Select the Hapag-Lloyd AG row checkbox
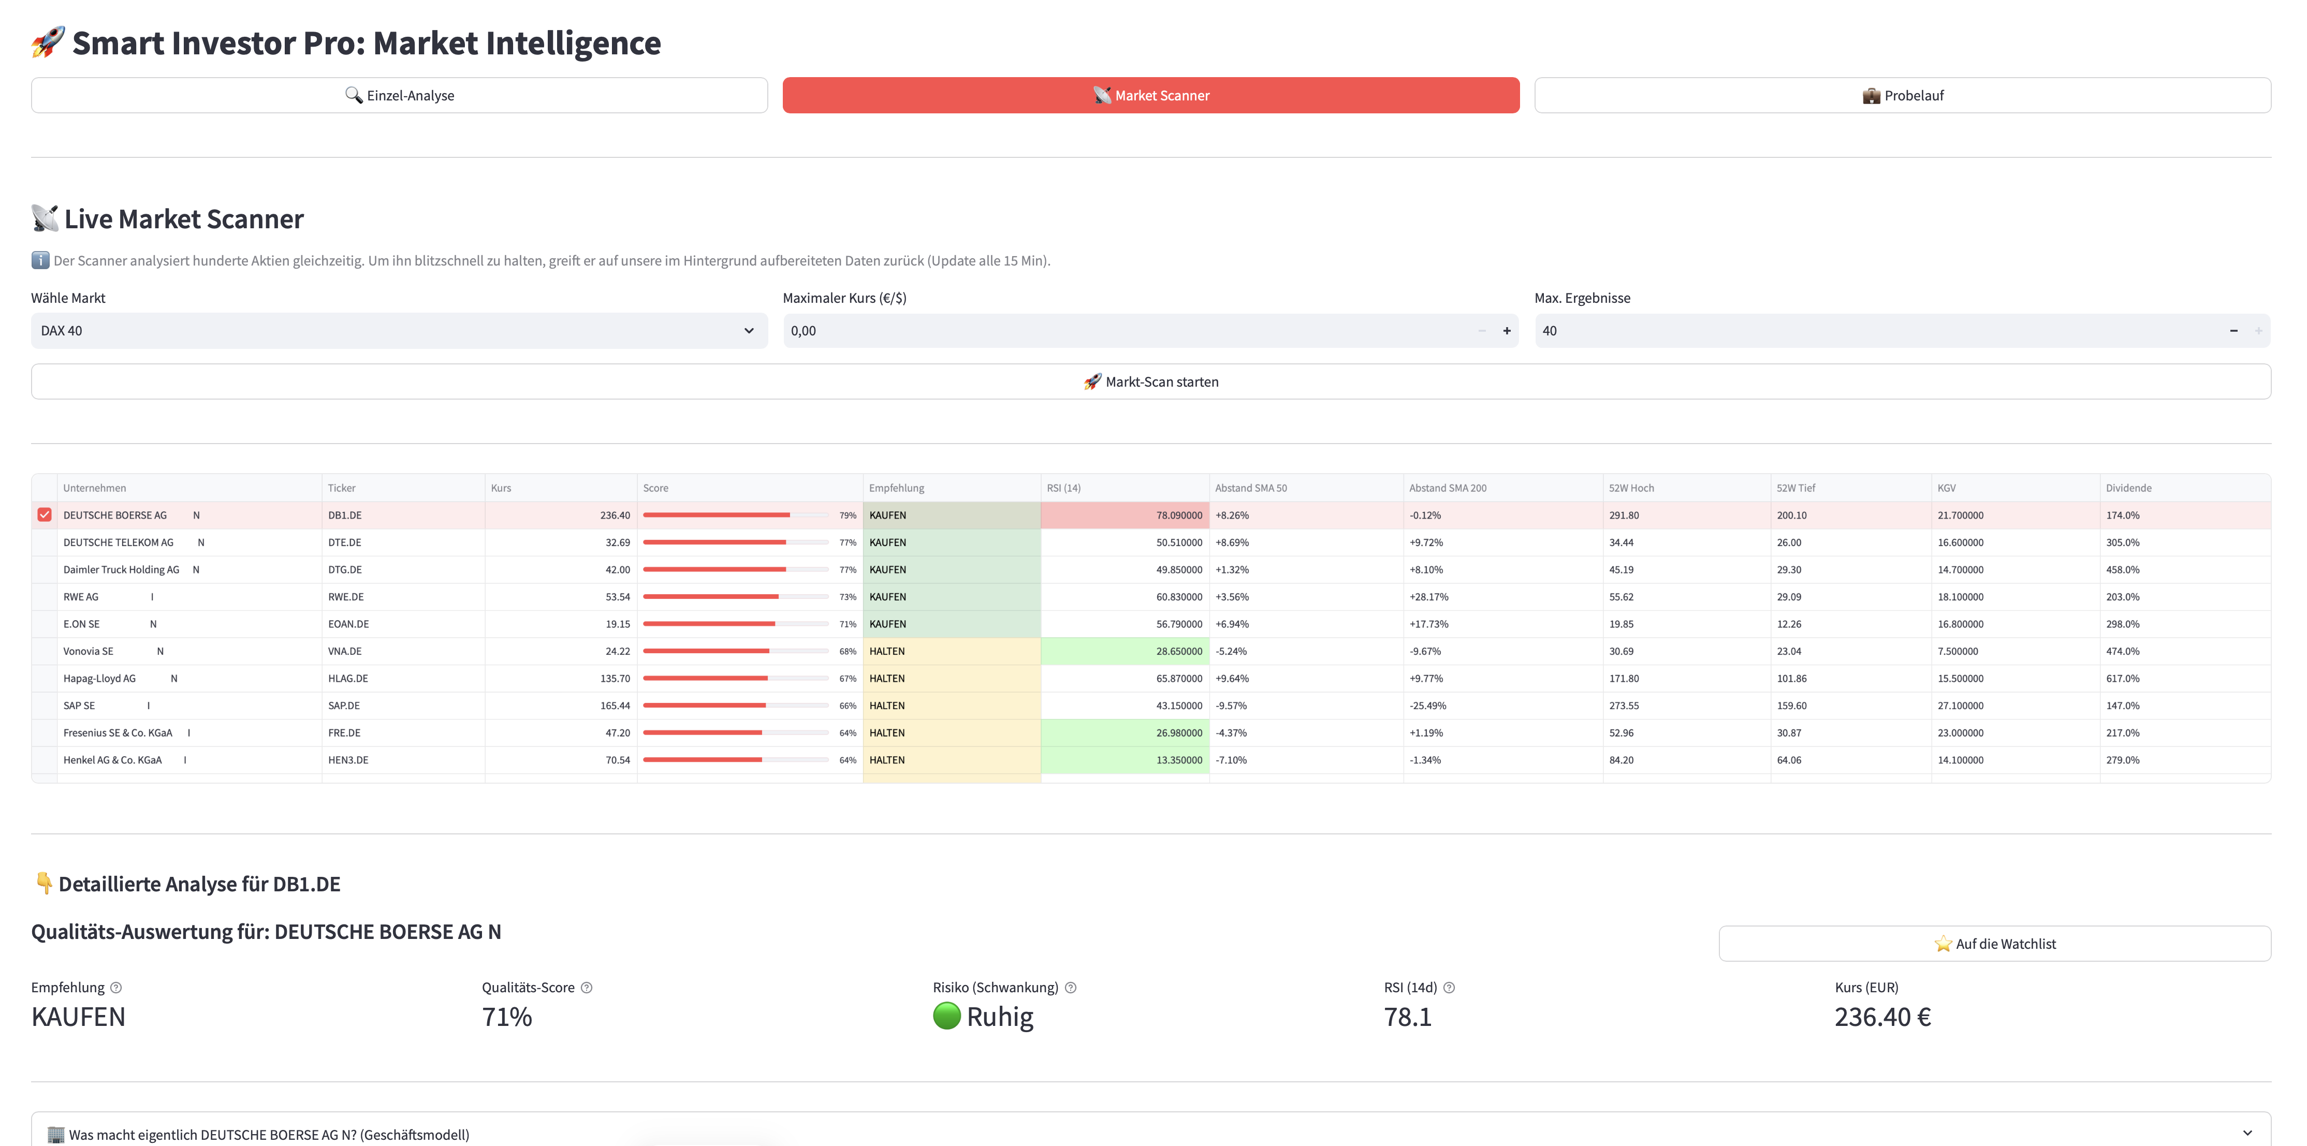Screen dimensions: 2307x1146 point(45,678)
